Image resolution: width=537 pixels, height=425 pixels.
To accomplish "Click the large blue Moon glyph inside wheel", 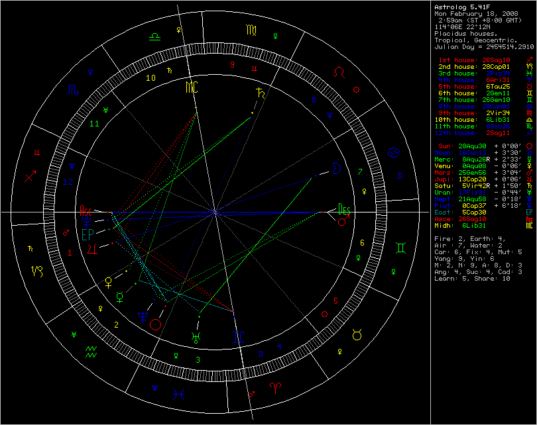I will 336,169.
